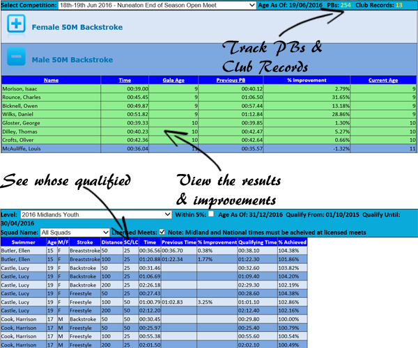418x348 pixels.
Task: Click the Swimmer header in the qualifiers table
Action: point(23,242)
